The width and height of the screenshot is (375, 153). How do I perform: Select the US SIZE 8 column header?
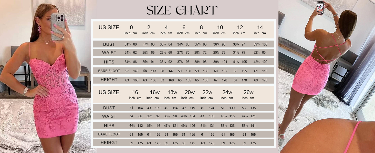click(x=201, y=28)
